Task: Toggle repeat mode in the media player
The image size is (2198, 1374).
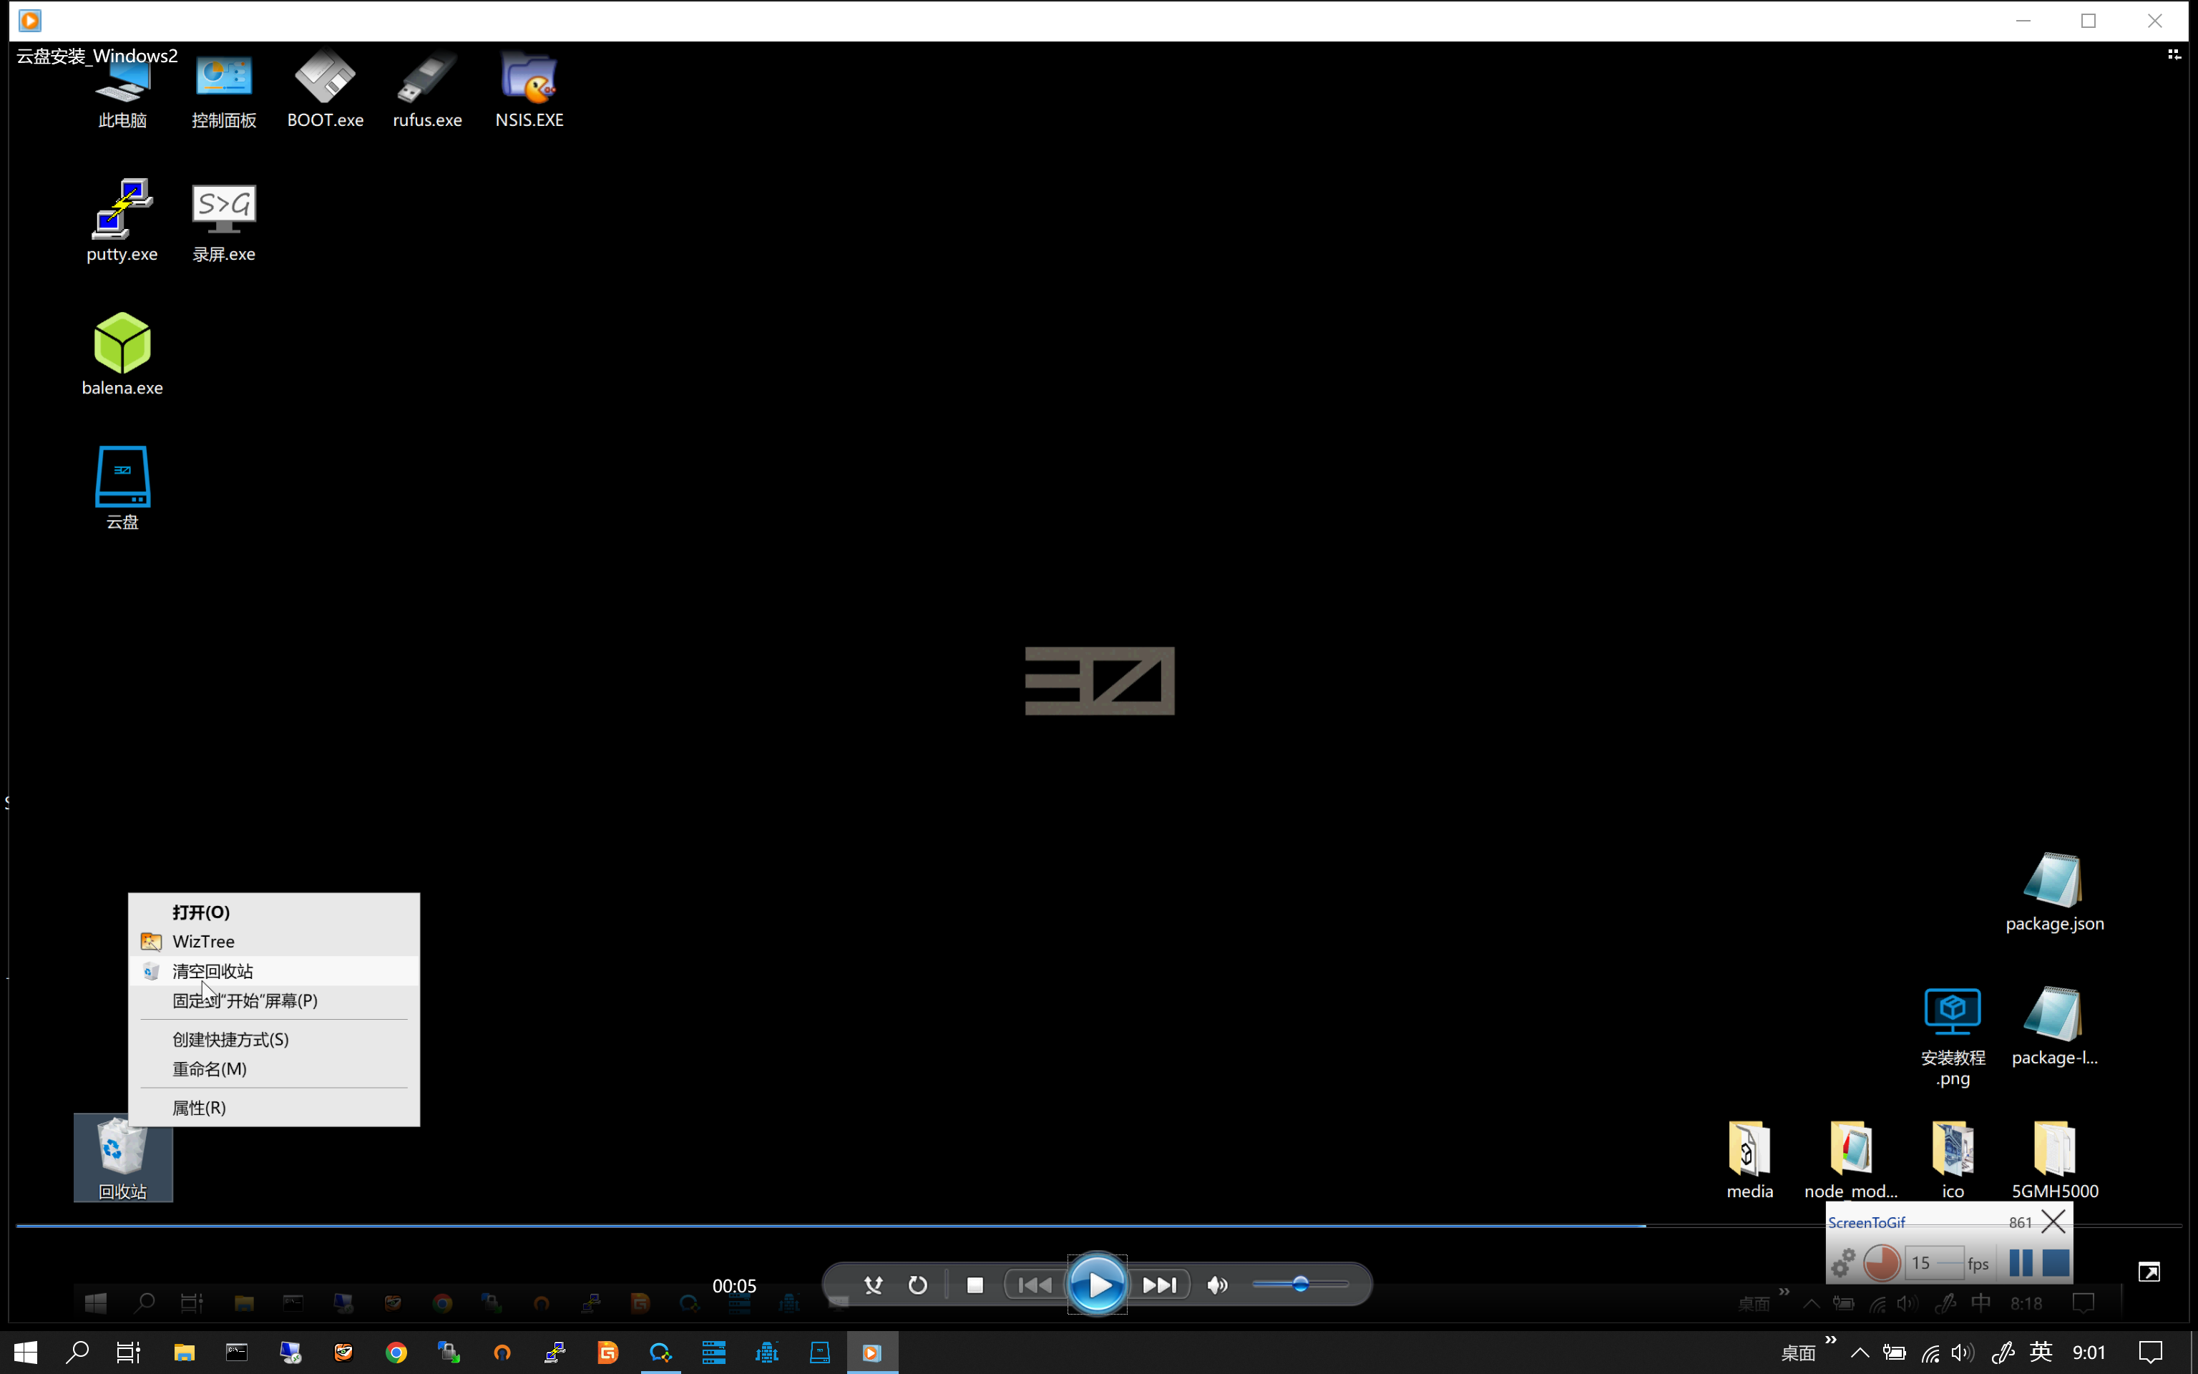Action: click(918, 1285)
